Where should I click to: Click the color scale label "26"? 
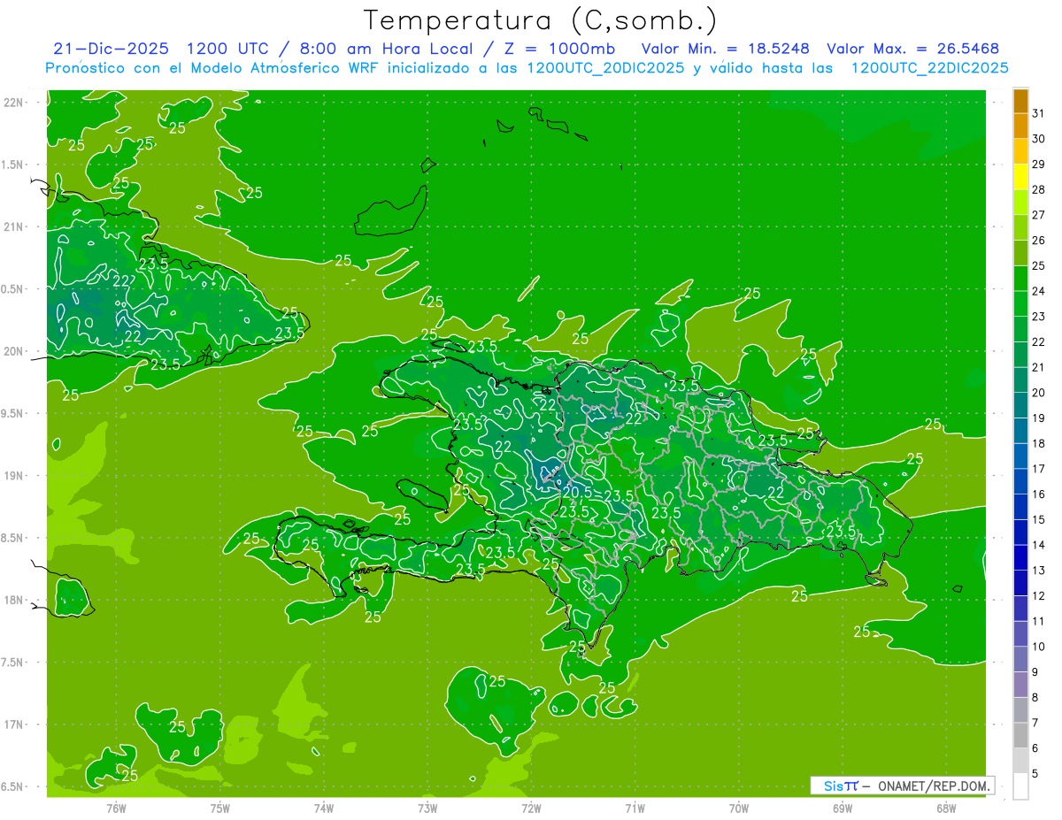click(1039, 241)
